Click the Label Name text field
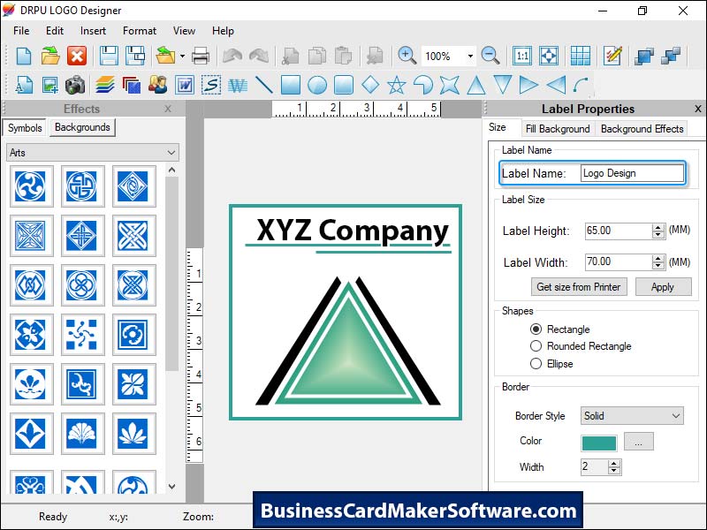The height and width of the screenshot is (530, 707). click(632, 173)
